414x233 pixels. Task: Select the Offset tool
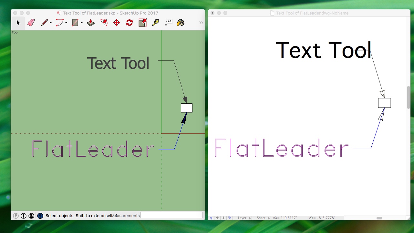tap(104, 23)
